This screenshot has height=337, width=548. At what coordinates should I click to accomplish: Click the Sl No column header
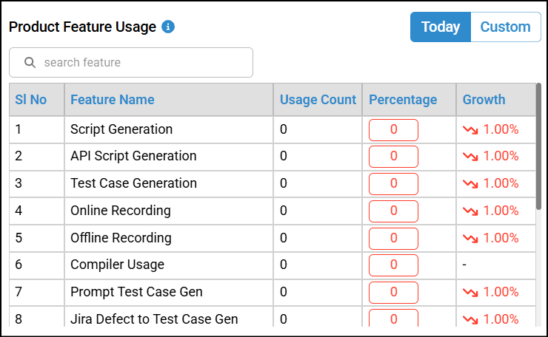tap(31, 100)
